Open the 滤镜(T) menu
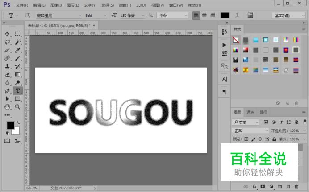 [x=125, y=5]
